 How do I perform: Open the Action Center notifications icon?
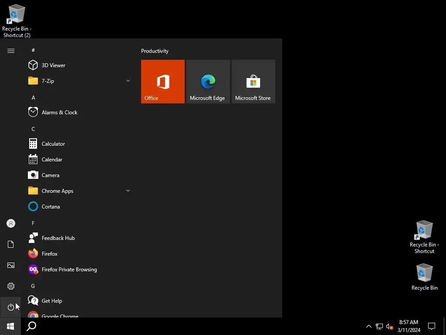pyautogui.click(x=432, y=326)
